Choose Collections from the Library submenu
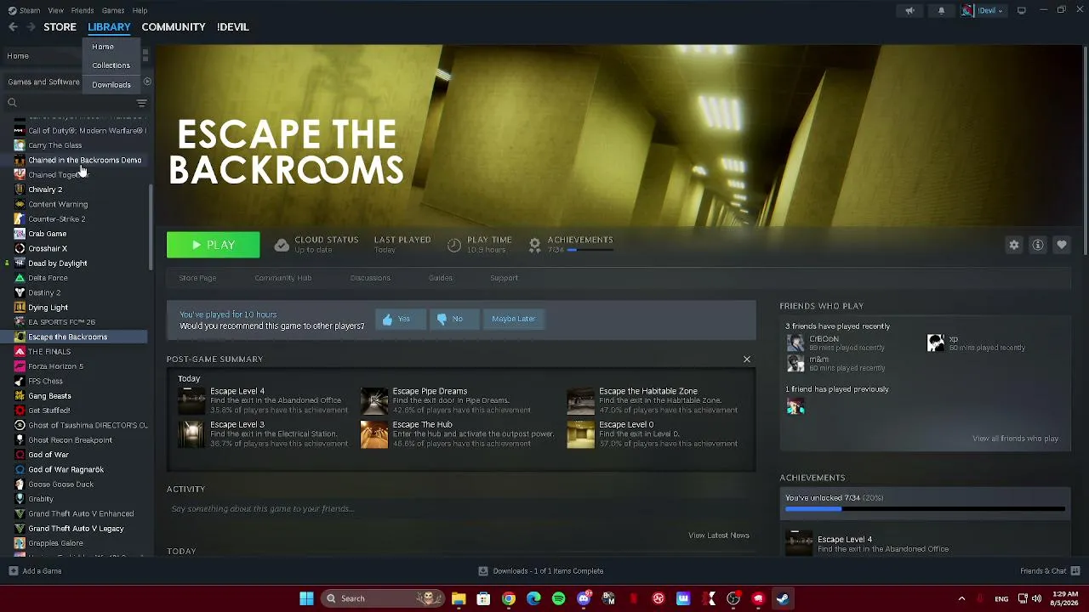1089x612 pixels. pos(111,65)
